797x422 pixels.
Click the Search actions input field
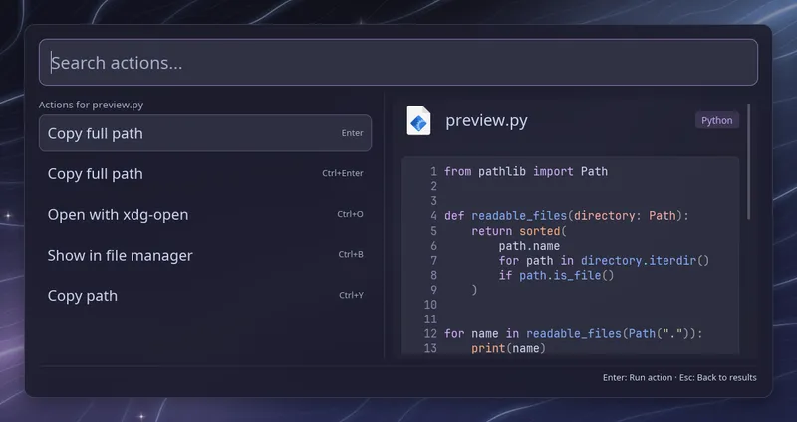pyautogui.click(x=398, y=62)
